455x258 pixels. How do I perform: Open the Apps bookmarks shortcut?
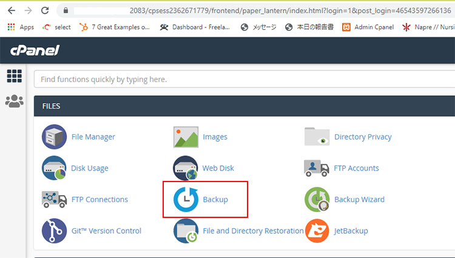coord(21,27)
